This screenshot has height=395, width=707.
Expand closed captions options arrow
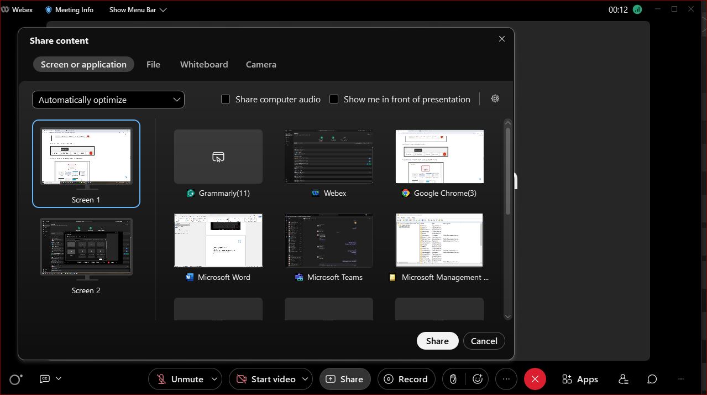click(x=59, y=378)
